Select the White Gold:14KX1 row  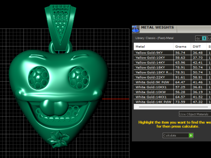click(x=172, y=97)
